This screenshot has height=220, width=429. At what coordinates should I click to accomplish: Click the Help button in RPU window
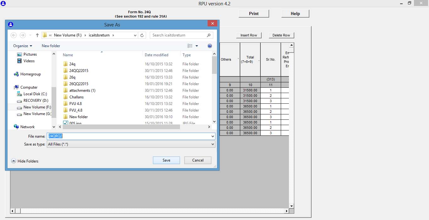pos(295,14)
